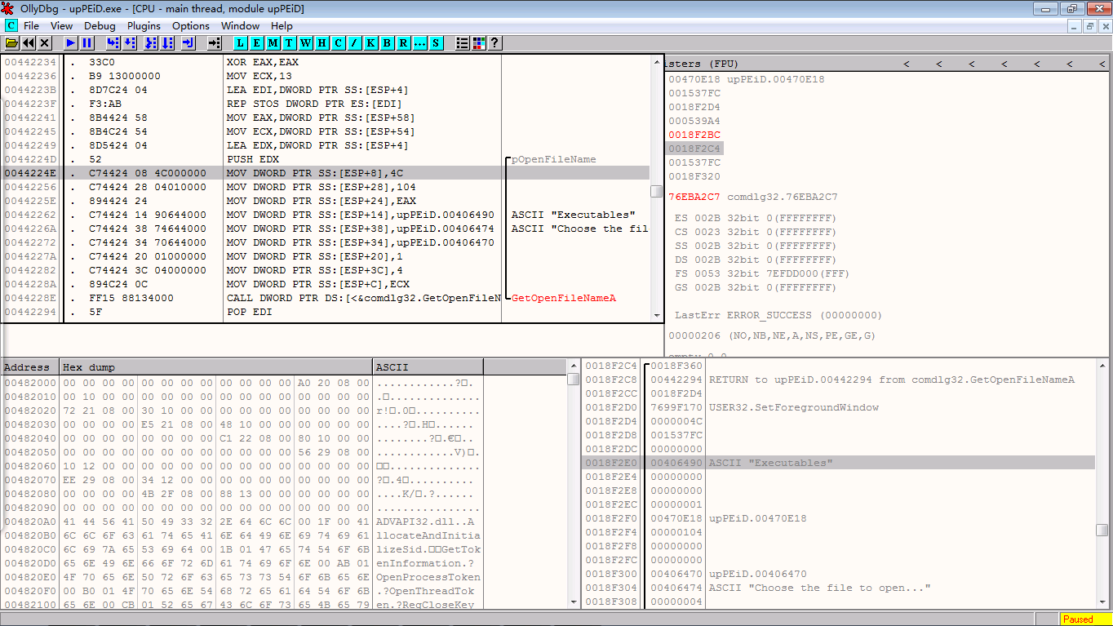Click the Step into toolbar icon

pyautogui.click(x=113, y=42)
